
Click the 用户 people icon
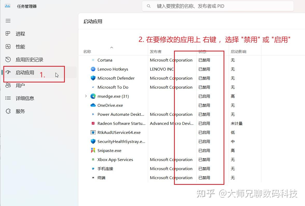point(8,85)
